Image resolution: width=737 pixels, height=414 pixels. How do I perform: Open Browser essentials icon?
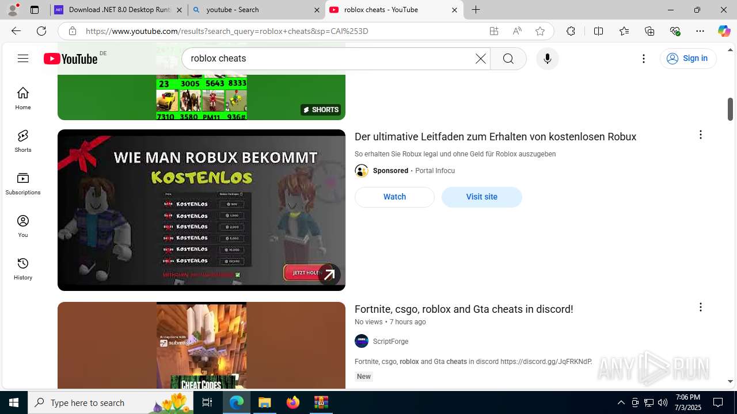[x=675, y=31]
